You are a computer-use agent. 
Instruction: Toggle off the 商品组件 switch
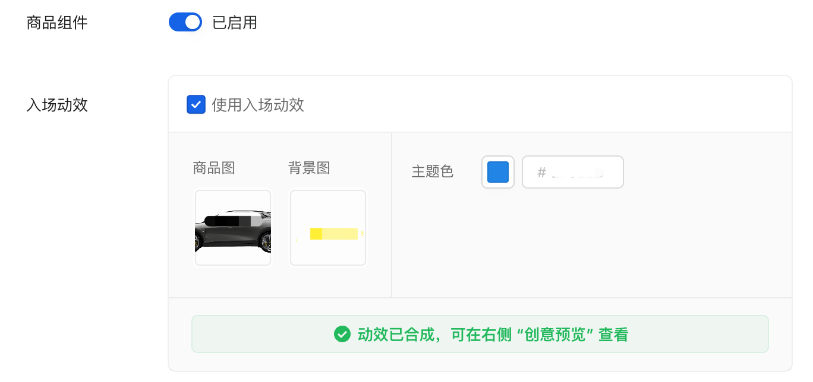click(x=185, y=23)
